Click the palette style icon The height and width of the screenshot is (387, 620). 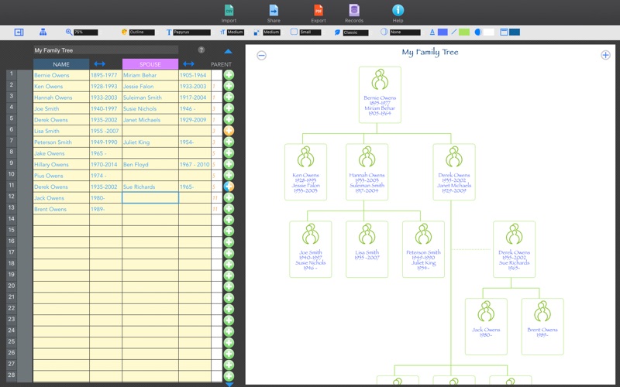pyautogui.click(x=124, y=33)
